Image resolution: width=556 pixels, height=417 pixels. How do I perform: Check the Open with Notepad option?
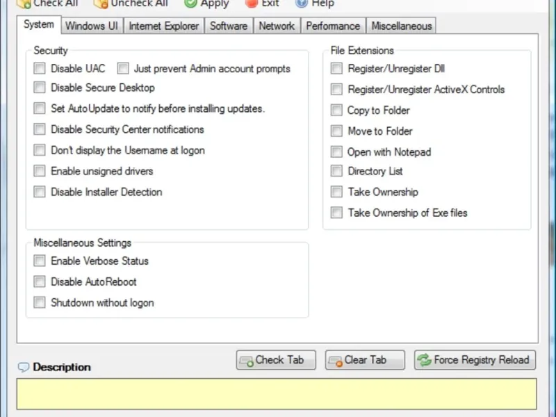coord(336,152)
